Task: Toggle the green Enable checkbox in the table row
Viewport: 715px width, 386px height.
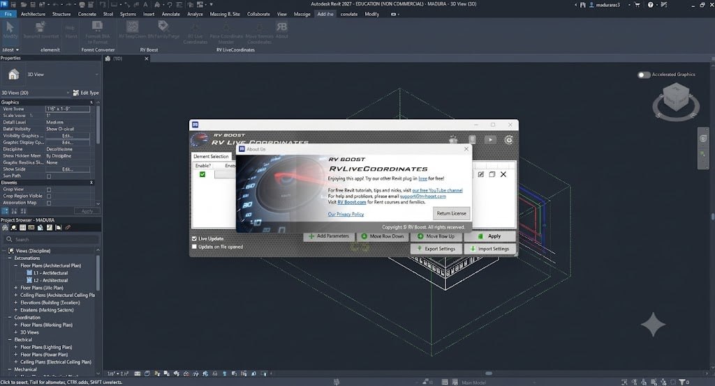Action: point(202,174)
